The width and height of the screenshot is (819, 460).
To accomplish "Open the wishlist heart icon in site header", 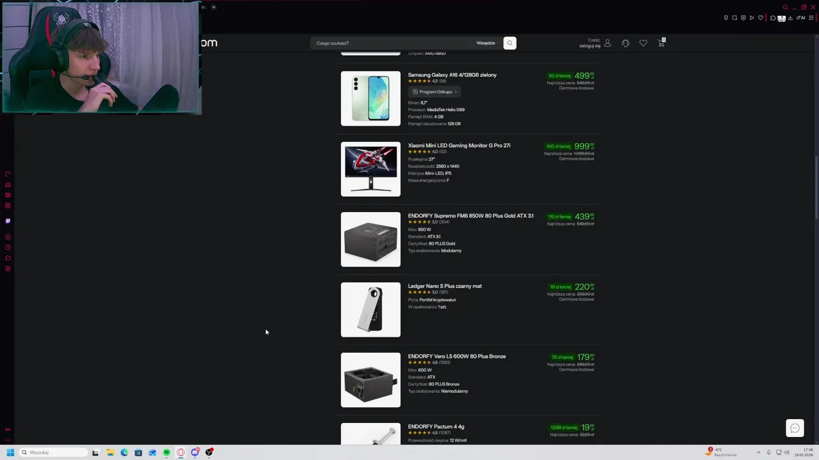I will point(643,43).
